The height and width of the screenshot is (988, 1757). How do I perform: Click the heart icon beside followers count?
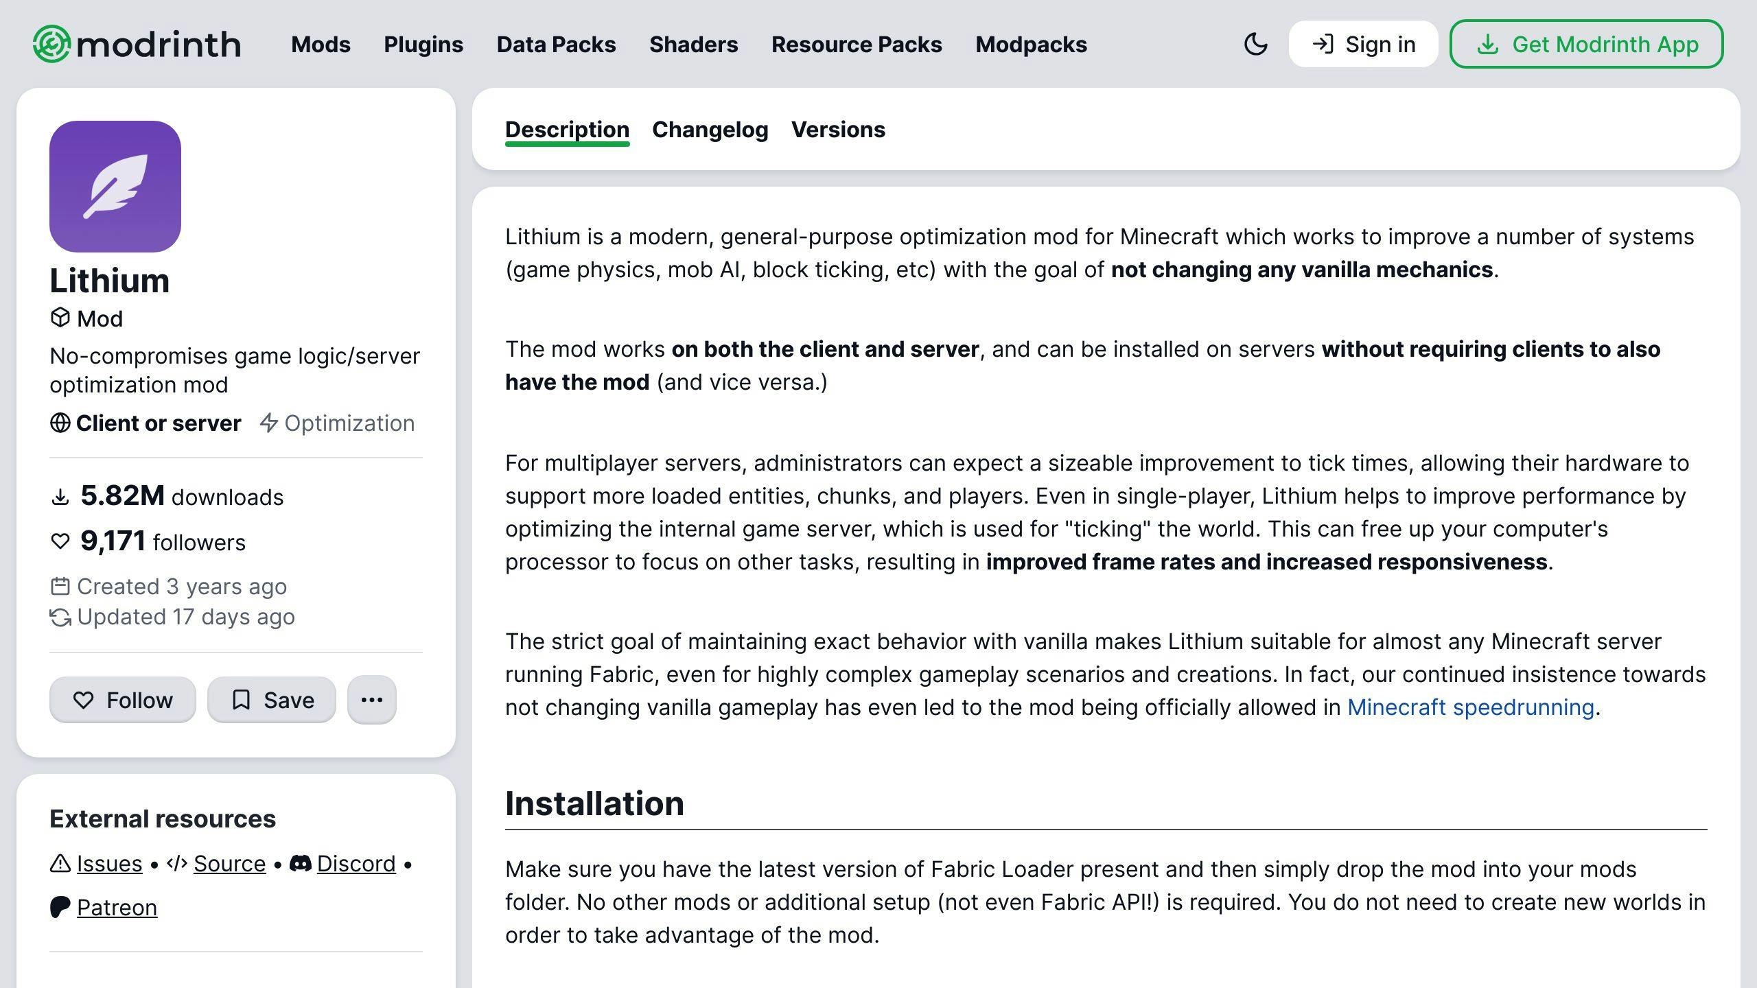(x=60, y=541)
